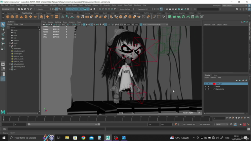Open the Outliner Show menu
251x141 pixels.
(16, 24)
